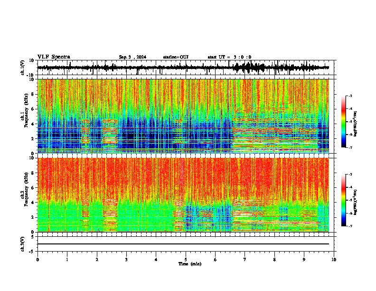
Task: Click the "-7" tick on ch.2 colorbar
Action: 350,226
